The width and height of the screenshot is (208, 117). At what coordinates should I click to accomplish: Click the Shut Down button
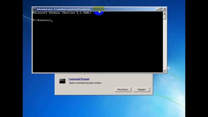click(x=123, y=90)
